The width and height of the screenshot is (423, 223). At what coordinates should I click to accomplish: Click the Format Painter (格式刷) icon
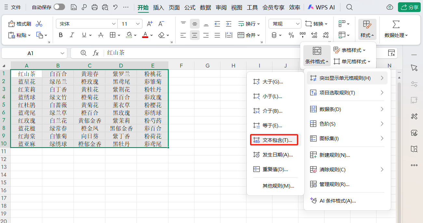(x=20, y=24)
